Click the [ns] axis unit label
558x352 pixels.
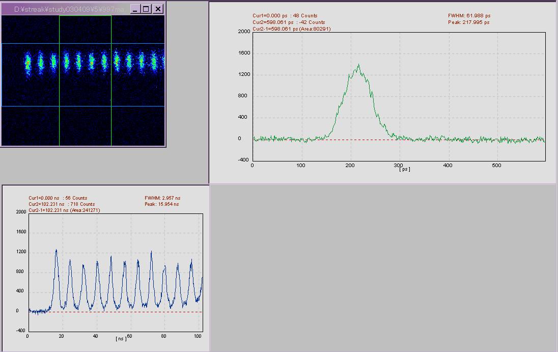coord(121,338)
